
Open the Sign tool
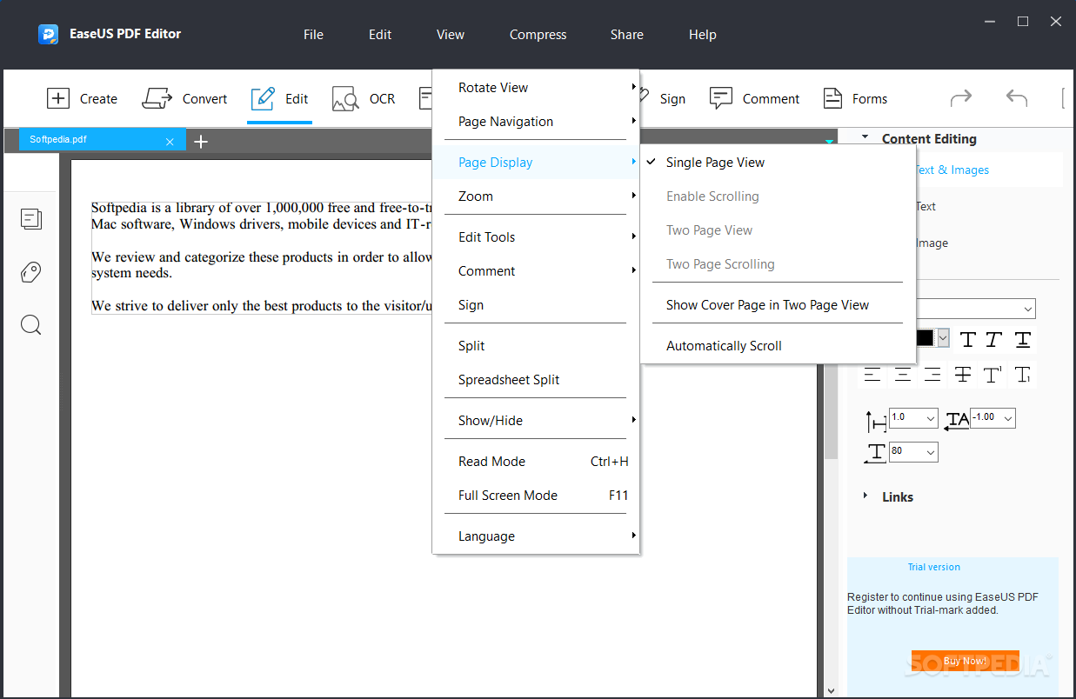pos(662,98)
